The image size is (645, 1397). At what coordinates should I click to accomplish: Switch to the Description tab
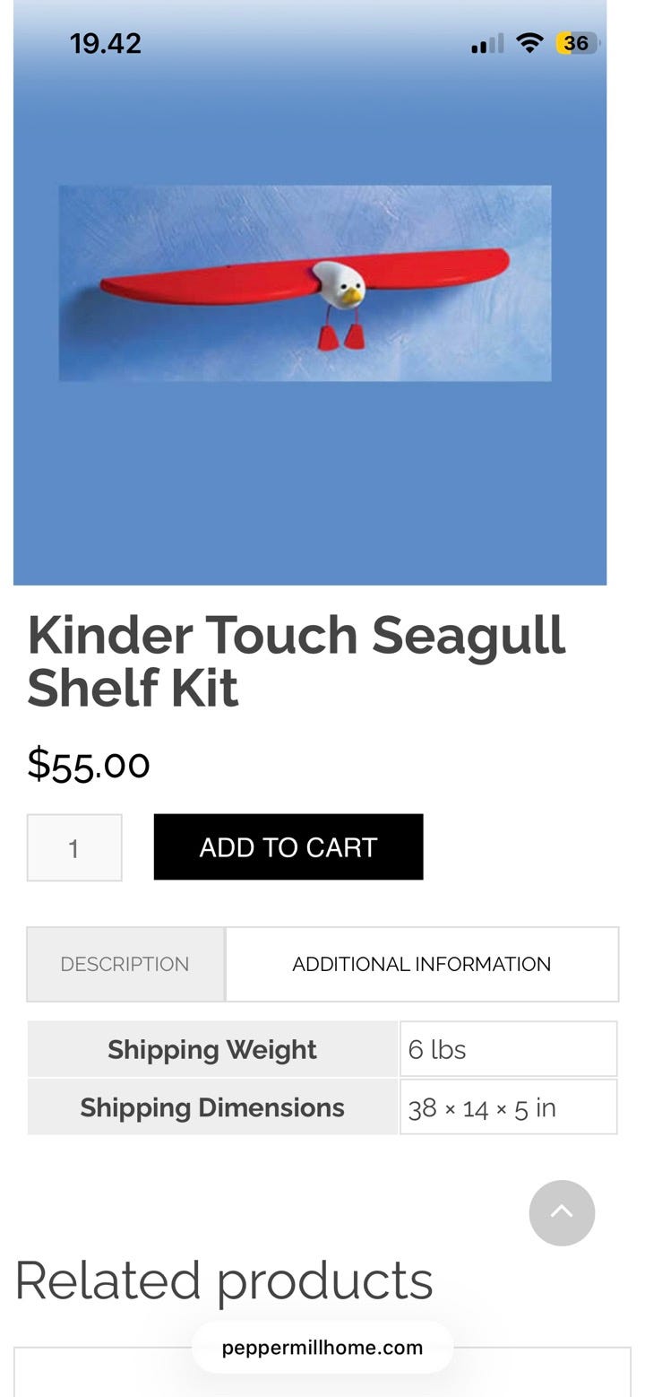point(125,964)
